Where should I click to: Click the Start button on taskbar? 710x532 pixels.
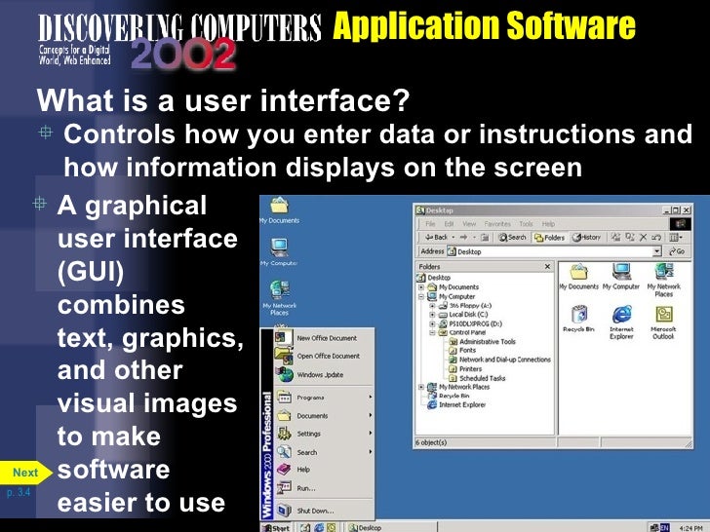pos(276,527)
